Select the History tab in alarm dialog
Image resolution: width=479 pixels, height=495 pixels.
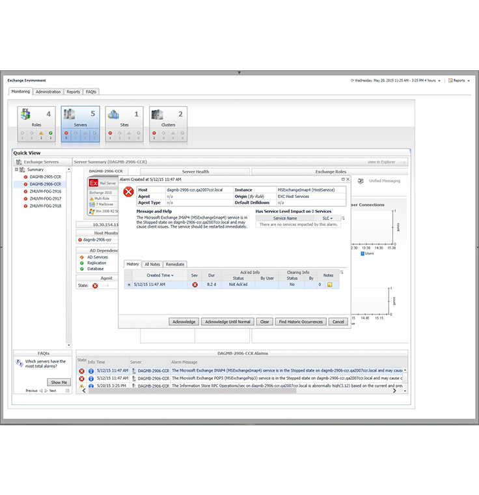tap(133, 264)
